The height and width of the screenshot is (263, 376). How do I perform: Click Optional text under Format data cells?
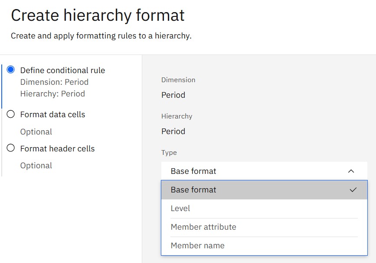click(x=36, y=132)
